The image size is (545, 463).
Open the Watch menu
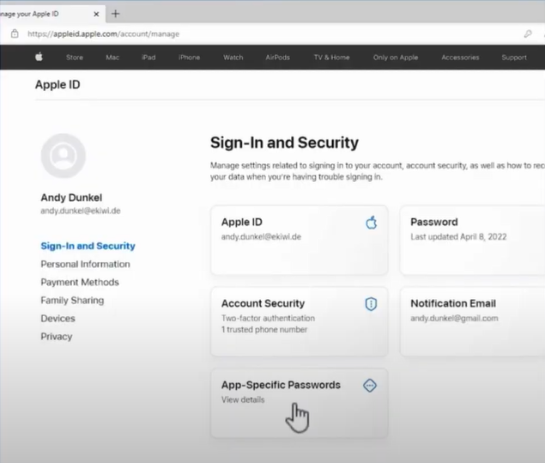233,58
